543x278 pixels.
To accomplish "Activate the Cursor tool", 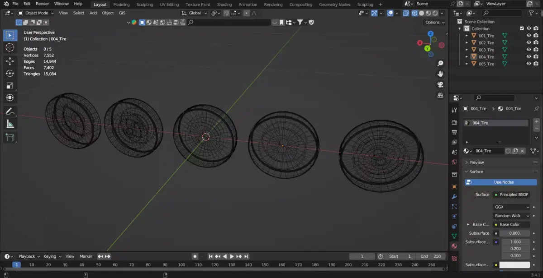I will coord(10,47).
